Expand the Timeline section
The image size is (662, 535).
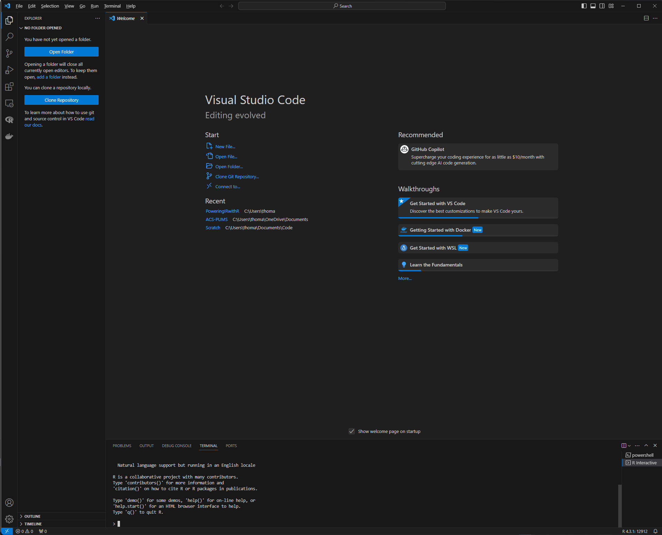tap(61, 524)
